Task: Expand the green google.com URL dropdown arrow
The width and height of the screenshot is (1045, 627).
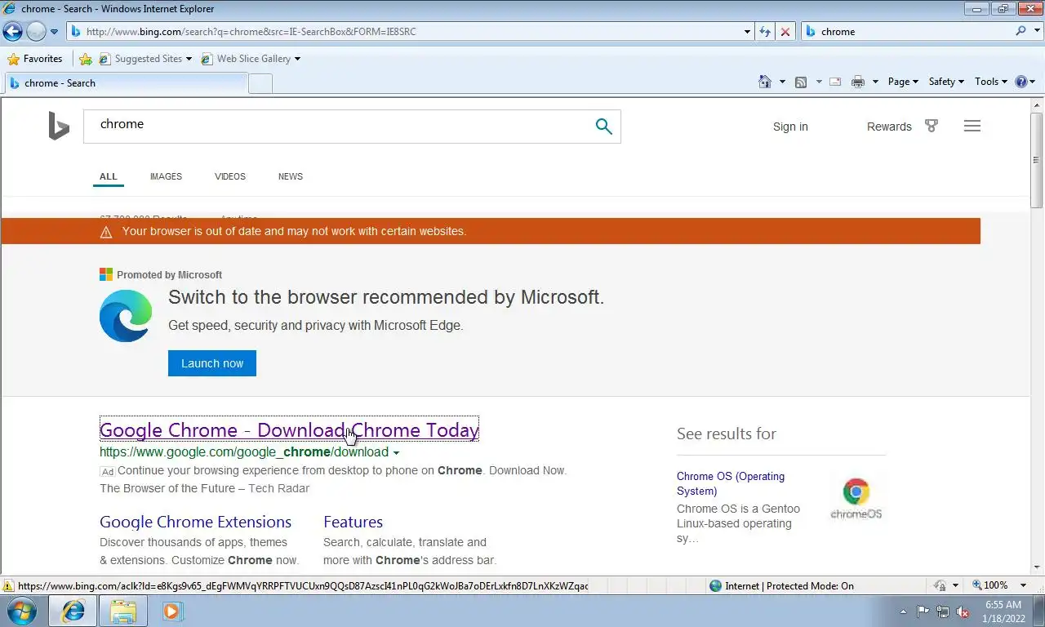Action: (x=397, y=452)
